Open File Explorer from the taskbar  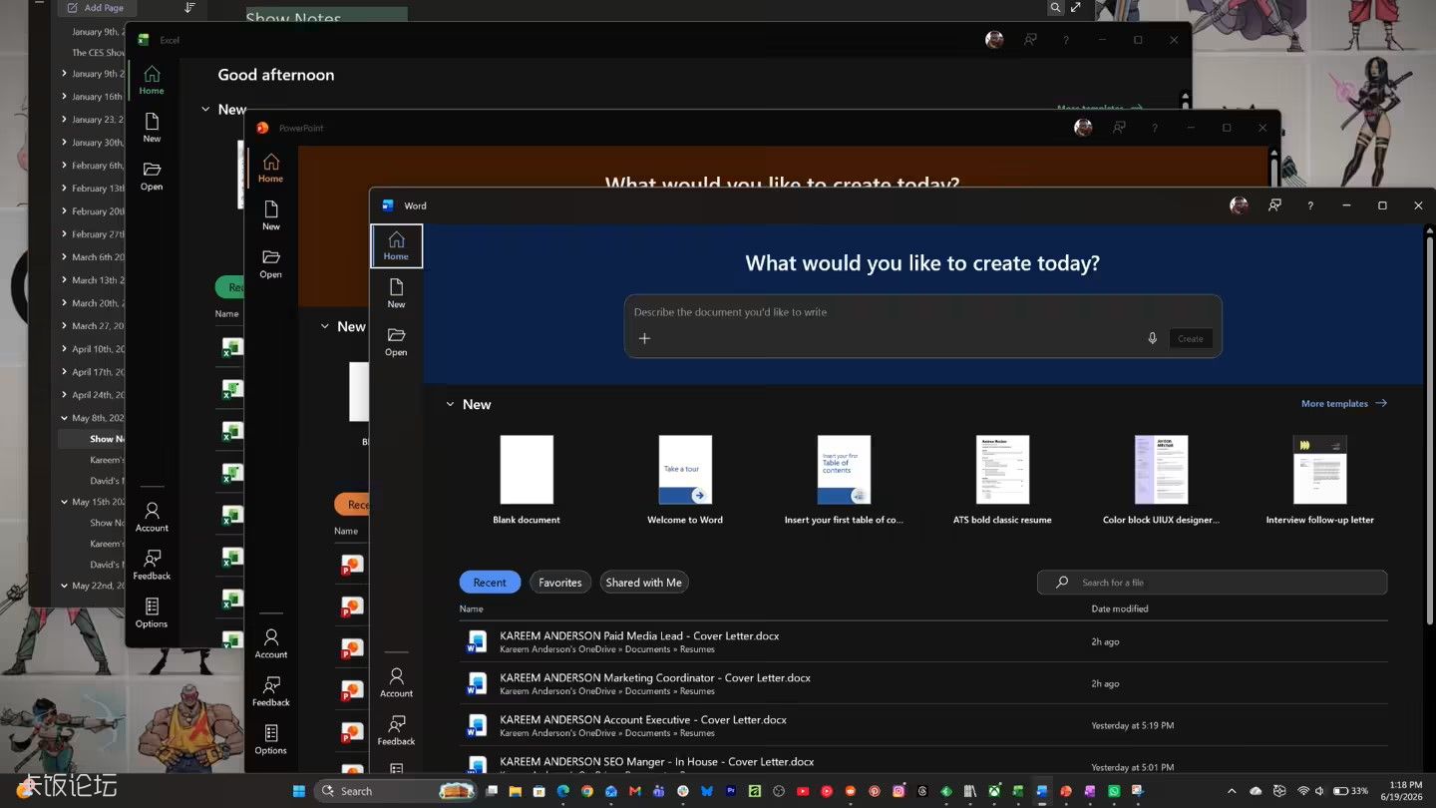click(516, 791)
